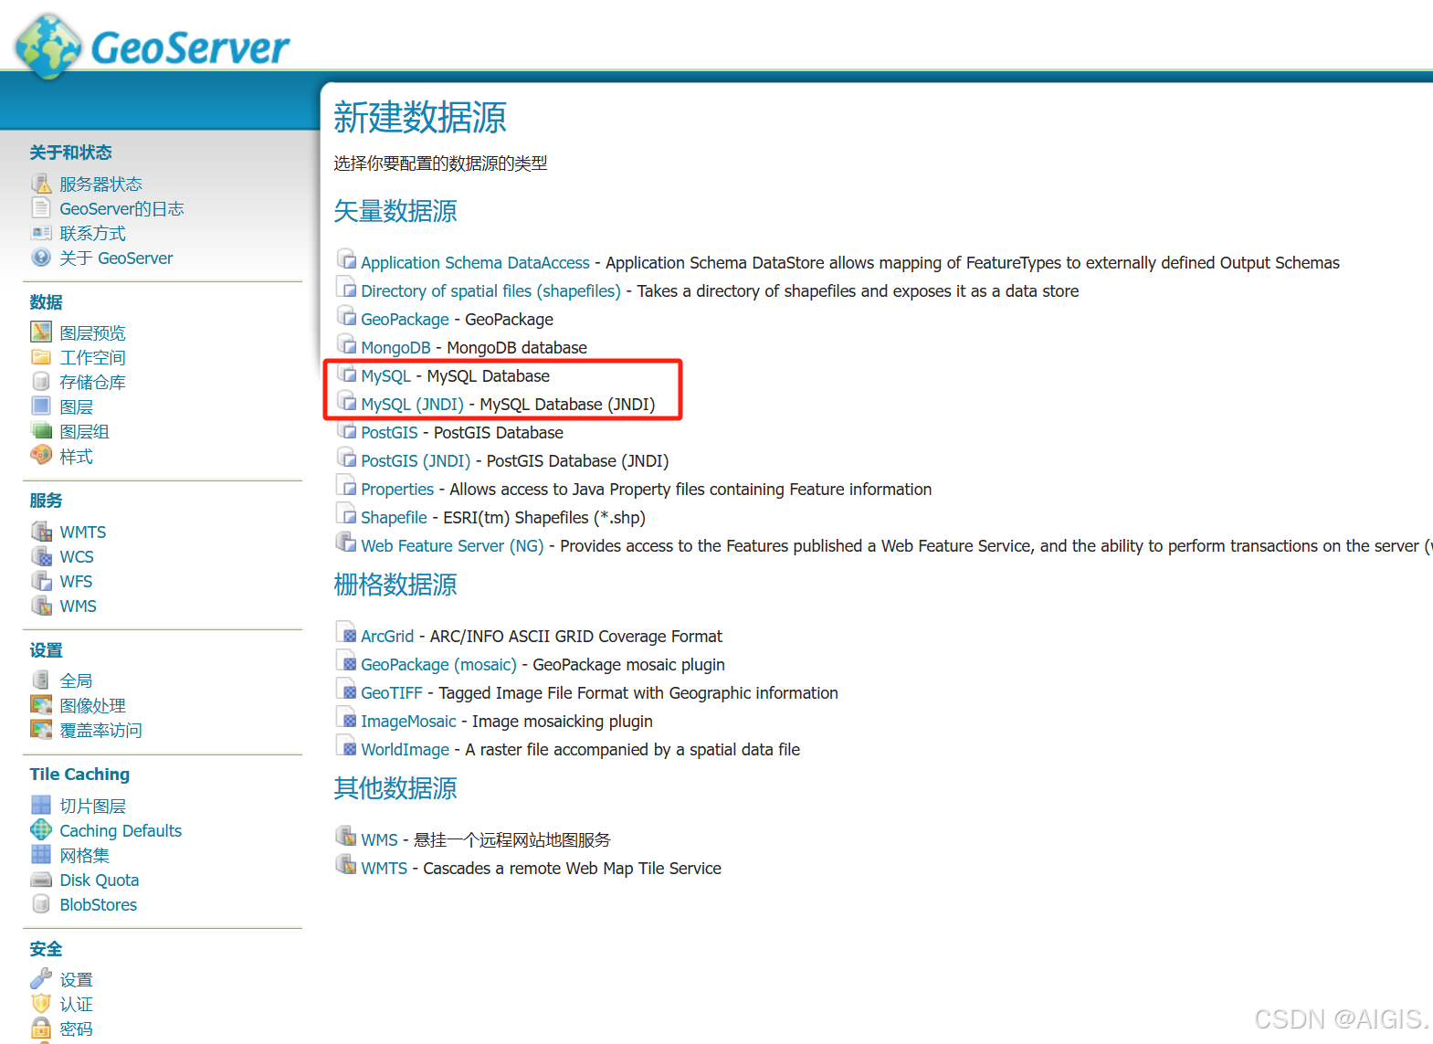Open Caching Defaults link

[x=121, y=831]
